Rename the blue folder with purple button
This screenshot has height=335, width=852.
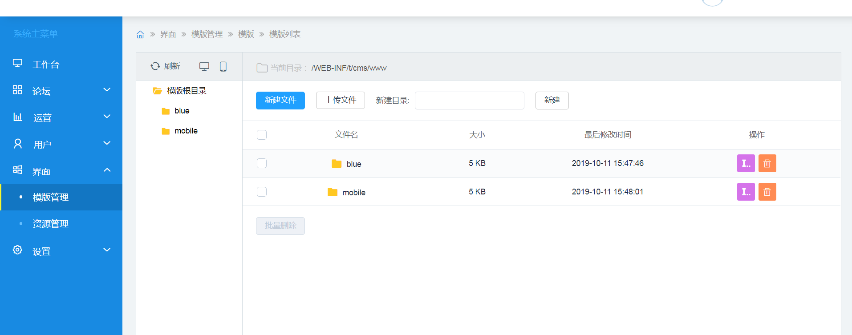point(746,163)
